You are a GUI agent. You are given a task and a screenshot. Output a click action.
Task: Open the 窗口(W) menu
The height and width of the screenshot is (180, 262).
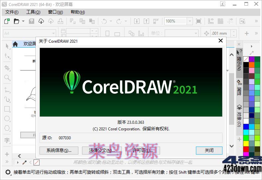[55, 12]
